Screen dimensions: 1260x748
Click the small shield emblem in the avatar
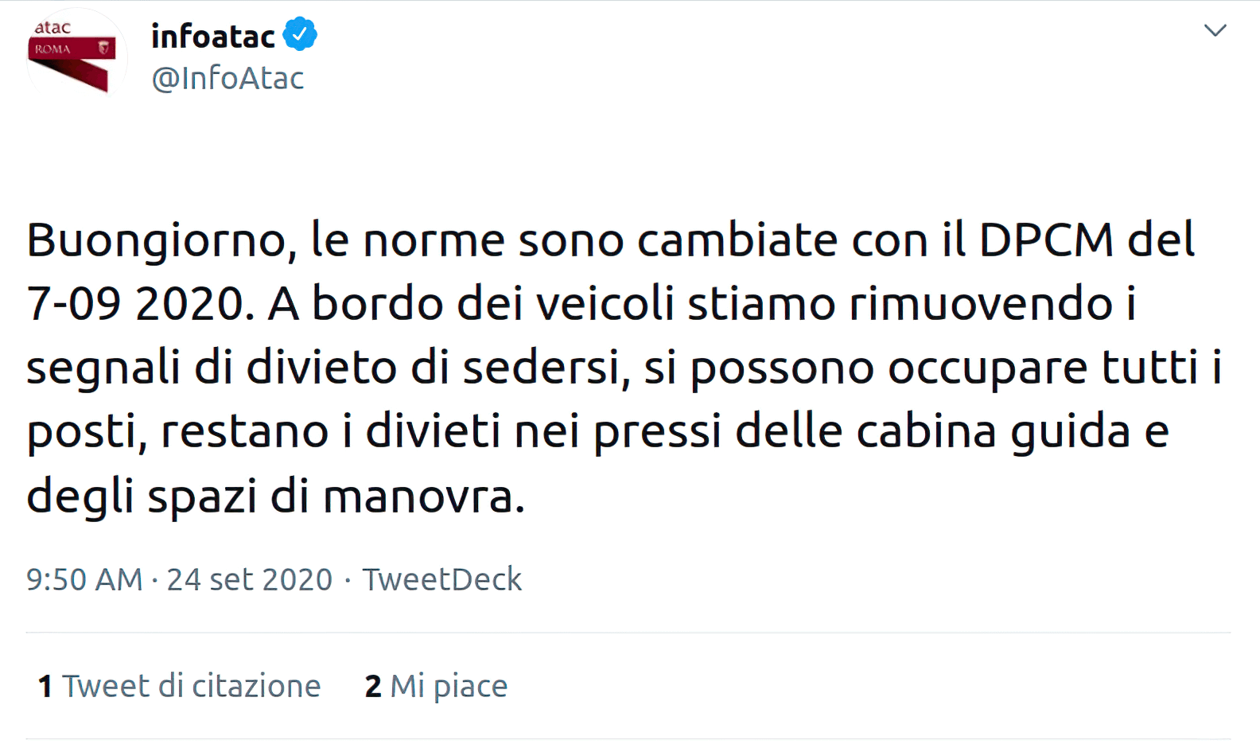103,49
